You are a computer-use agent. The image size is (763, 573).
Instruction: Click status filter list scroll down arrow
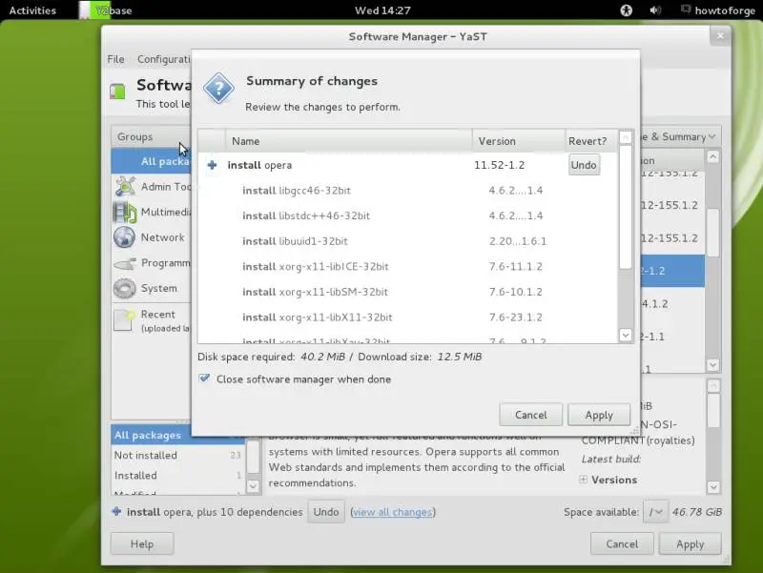coord(253,485)
